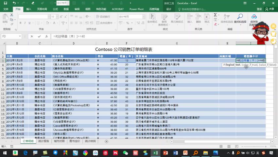Switch to the ACROBAT ribbon tab
This screenshot has height=157, width=278.
coord(118,9)
